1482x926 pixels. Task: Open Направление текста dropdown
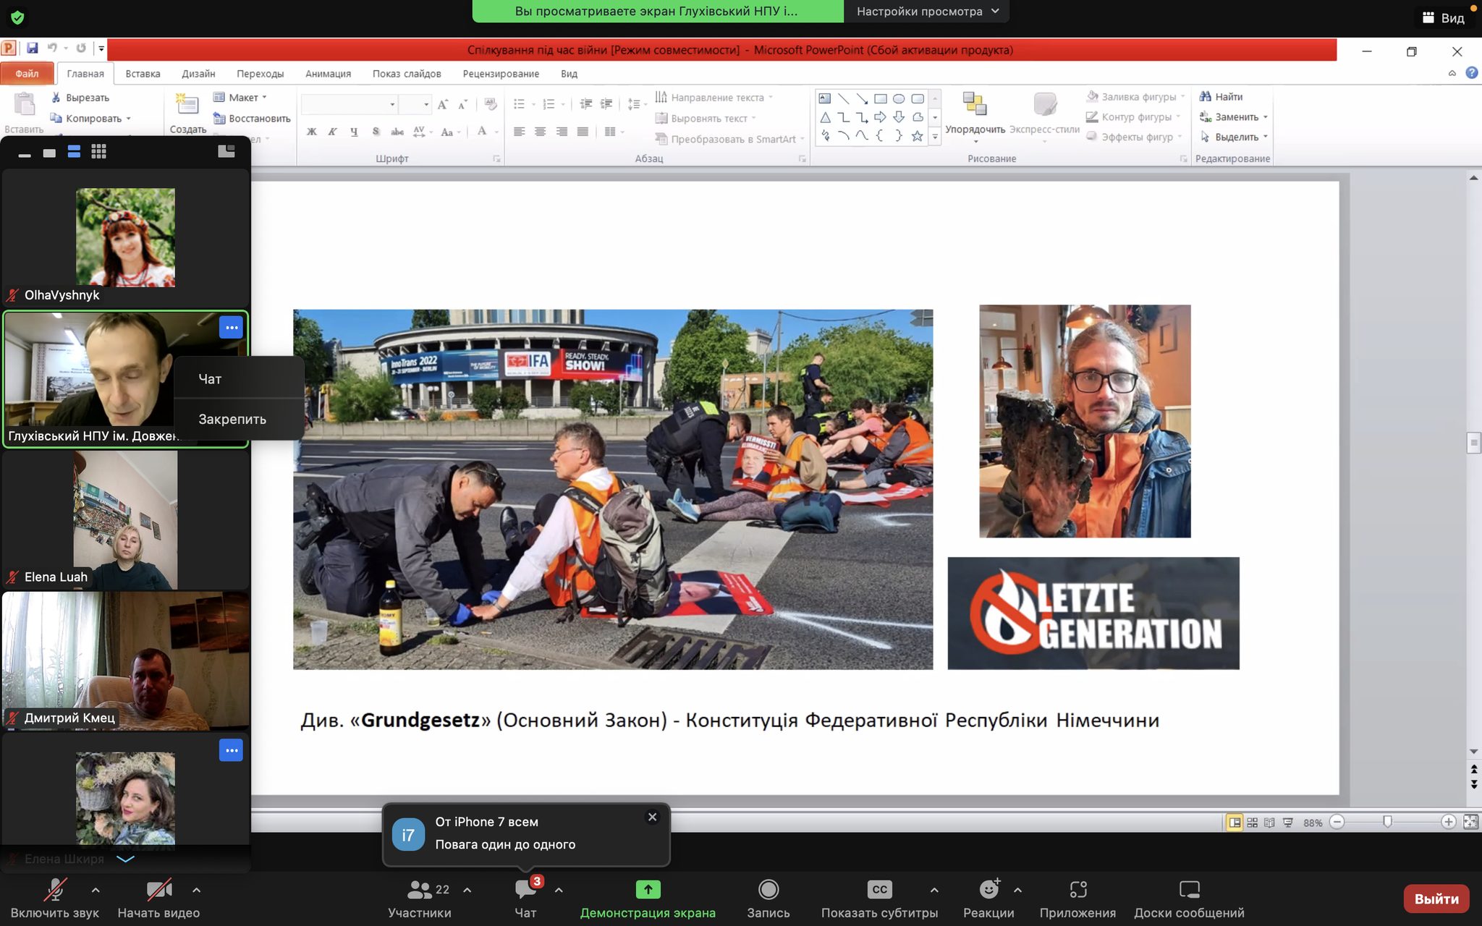tap(714, 98)
